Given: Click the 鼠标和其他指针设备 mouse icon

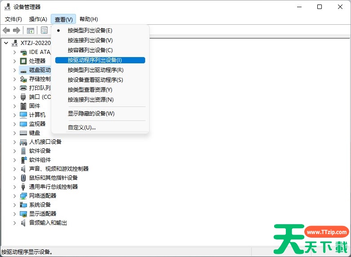Looking at the screenshot, I should [x=23, y=178].
